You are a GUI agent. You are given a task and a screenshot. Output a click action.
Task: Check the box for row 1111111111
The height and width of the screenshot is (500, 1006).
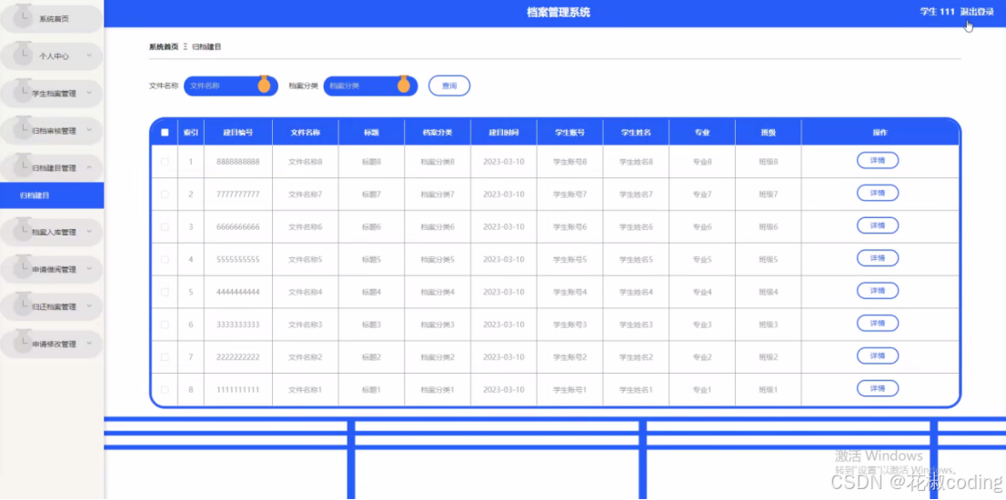coord(165,390)
